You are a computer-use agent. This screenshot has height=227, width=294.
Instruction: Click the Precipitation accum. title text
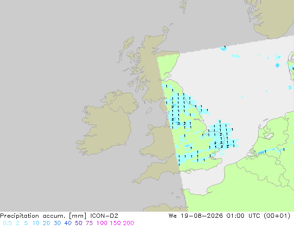(x=33, y=216)
